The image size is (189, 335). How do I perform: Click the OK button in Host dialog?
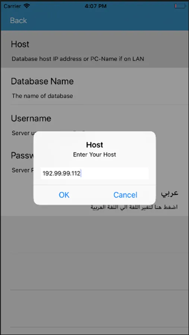pos(64,195)
